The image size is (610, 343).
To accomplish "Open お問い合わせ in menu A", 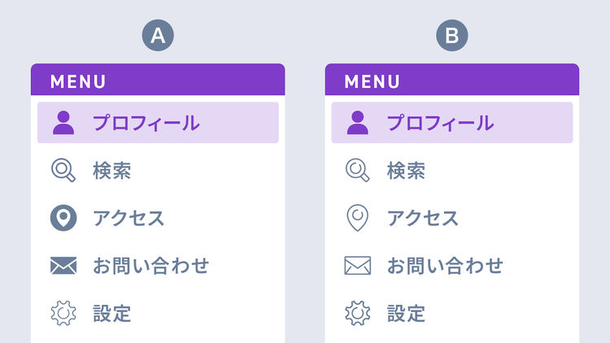I will click(x=150, y=266).
